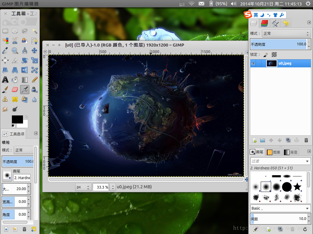The image size is (313, 234).
Task: Open tool options panel menu arrow
Action: [36, 133]
